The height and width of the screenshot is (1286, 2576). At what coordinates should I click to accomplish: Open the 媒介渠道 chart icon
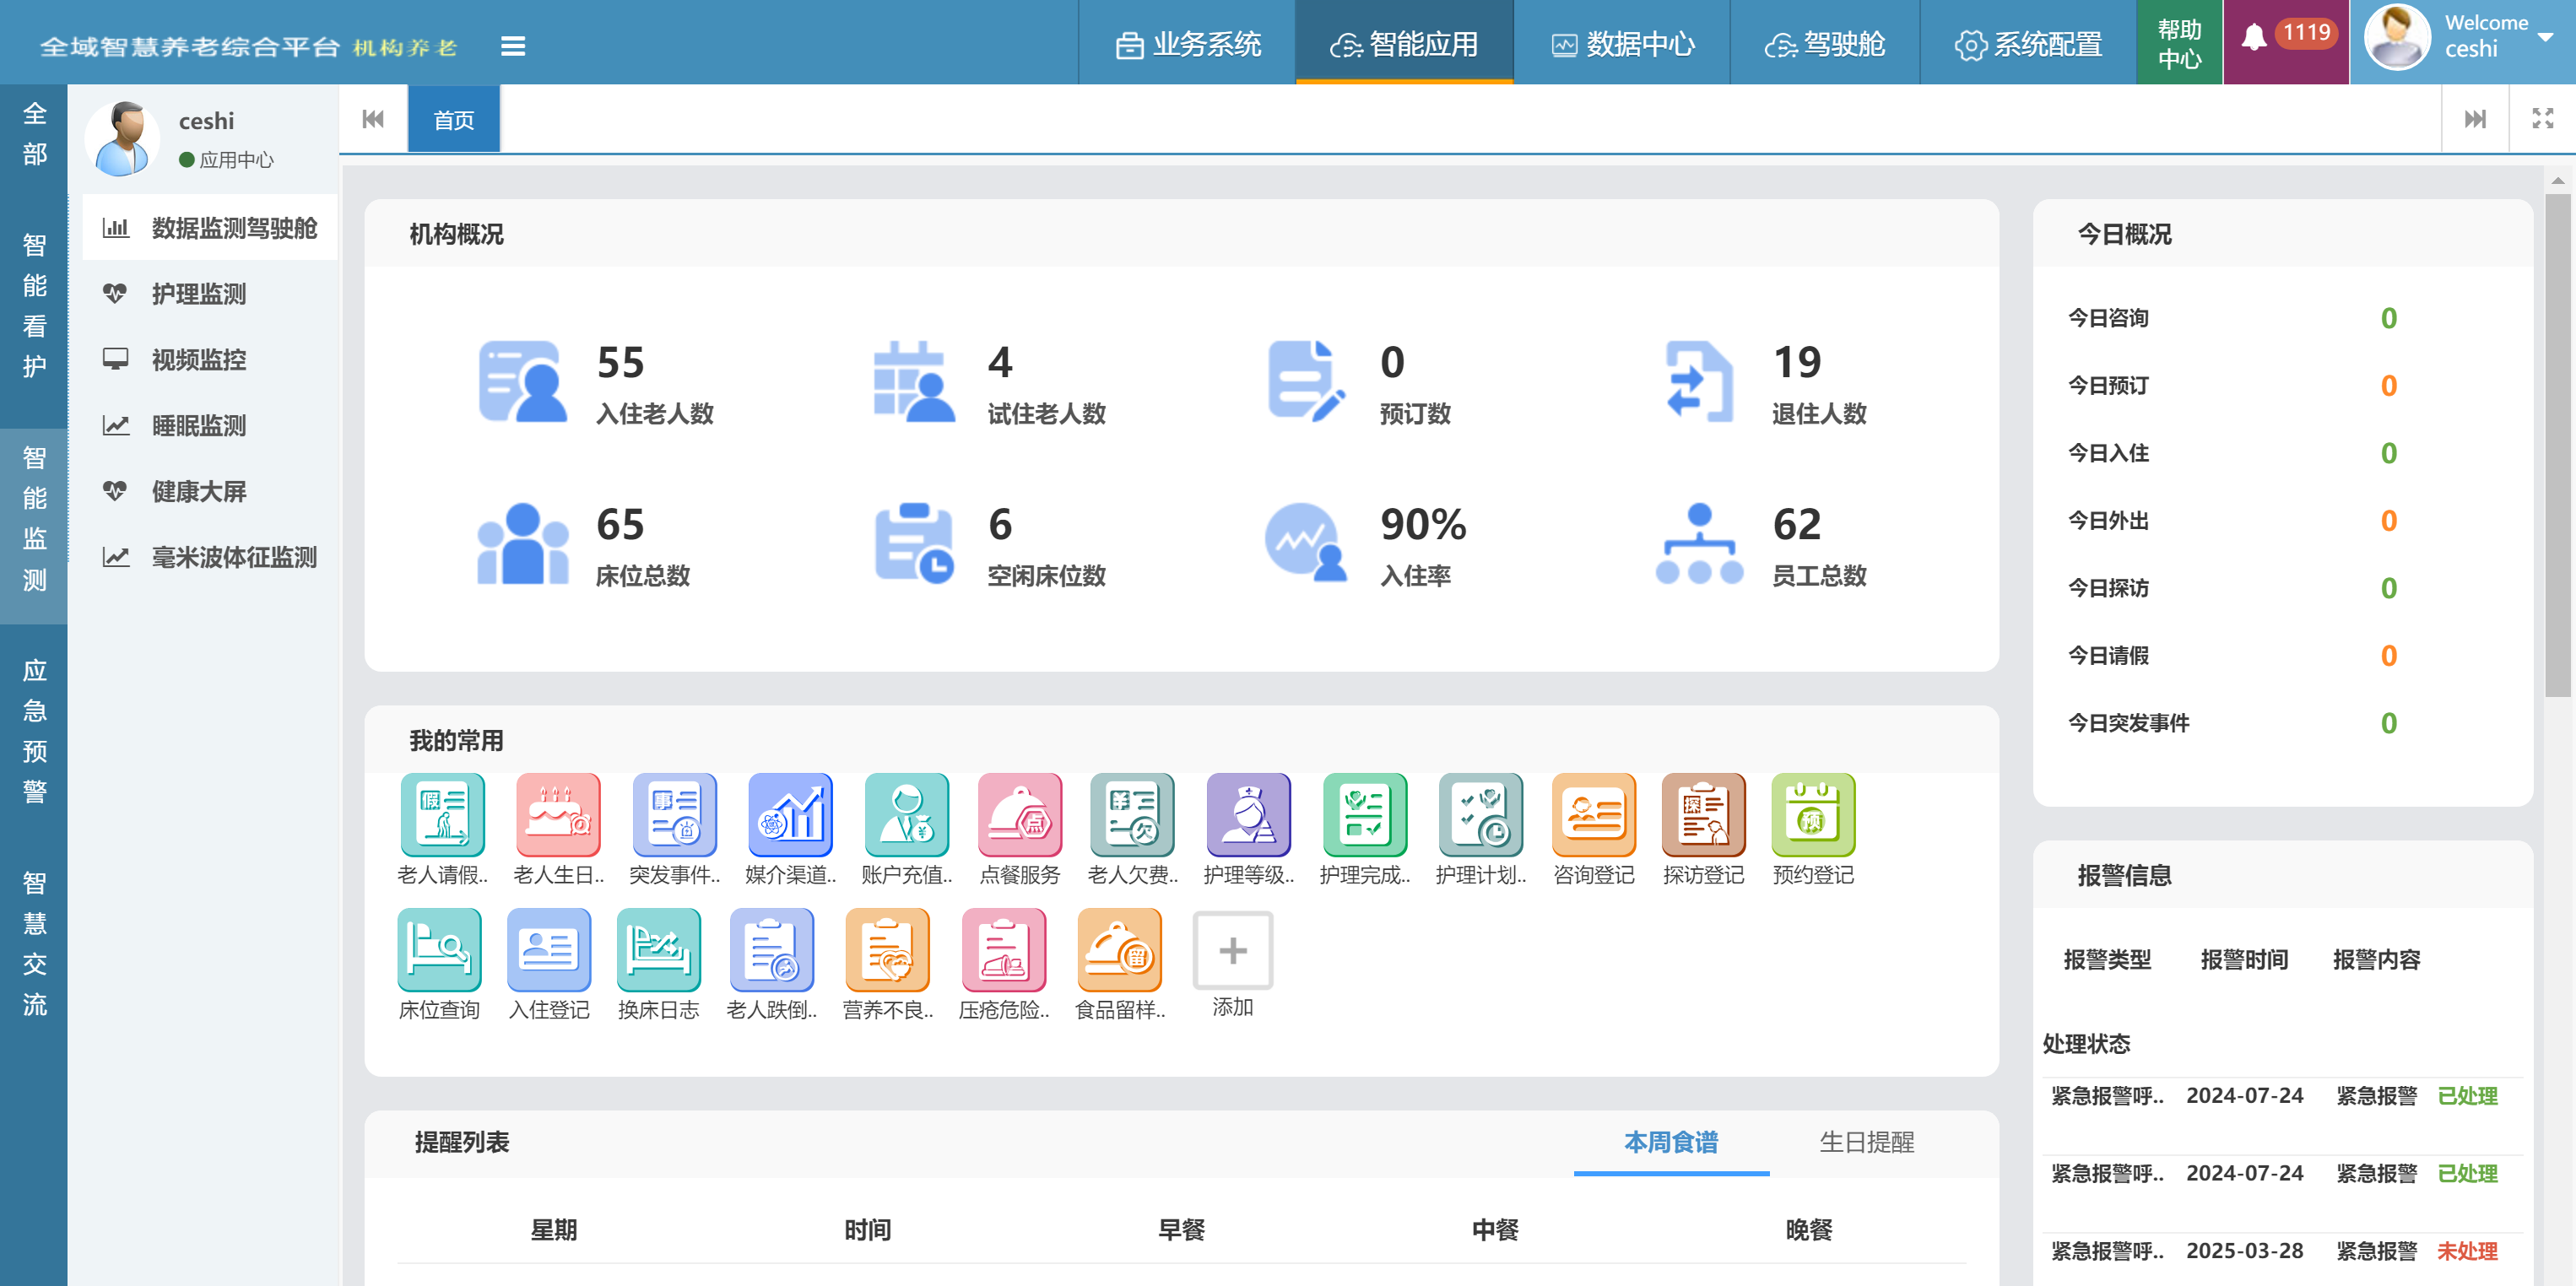(x=790, y=814)
